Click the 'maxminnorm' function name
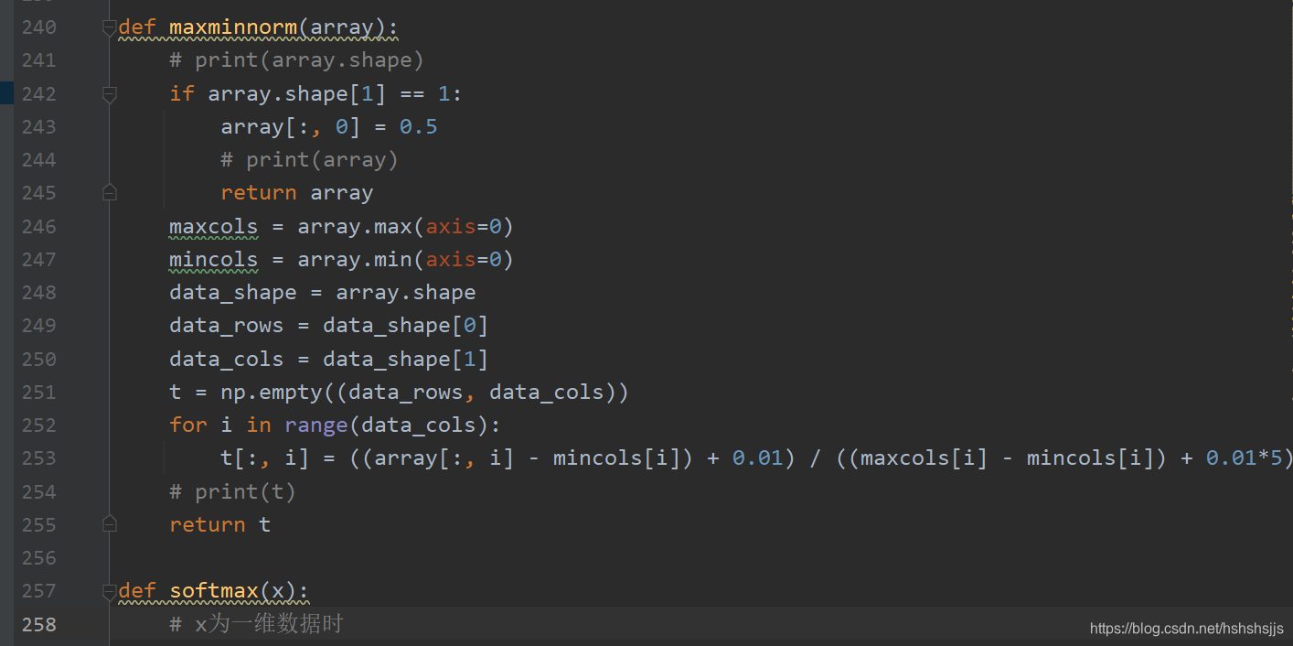 (x=233, y=27)
